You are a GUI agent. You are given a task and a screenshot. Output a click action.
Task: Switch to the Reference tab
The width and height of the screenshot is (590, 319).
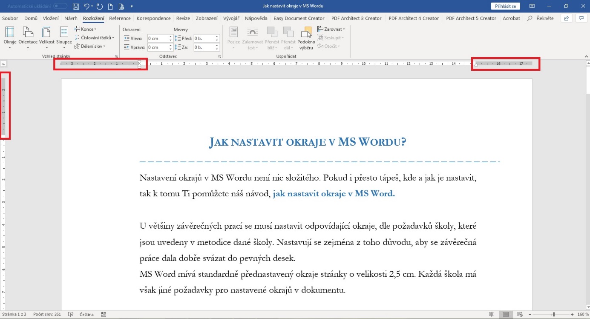click(120, 18)
